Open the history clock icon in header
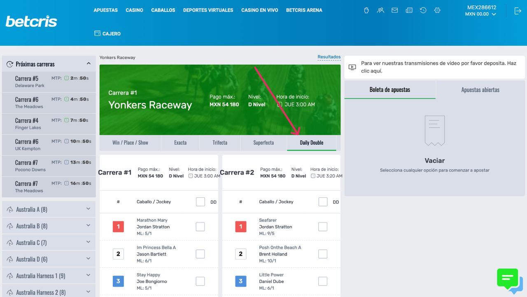This screenshot has height=297, width=527. pyautogui.click(x=423, y=10)
